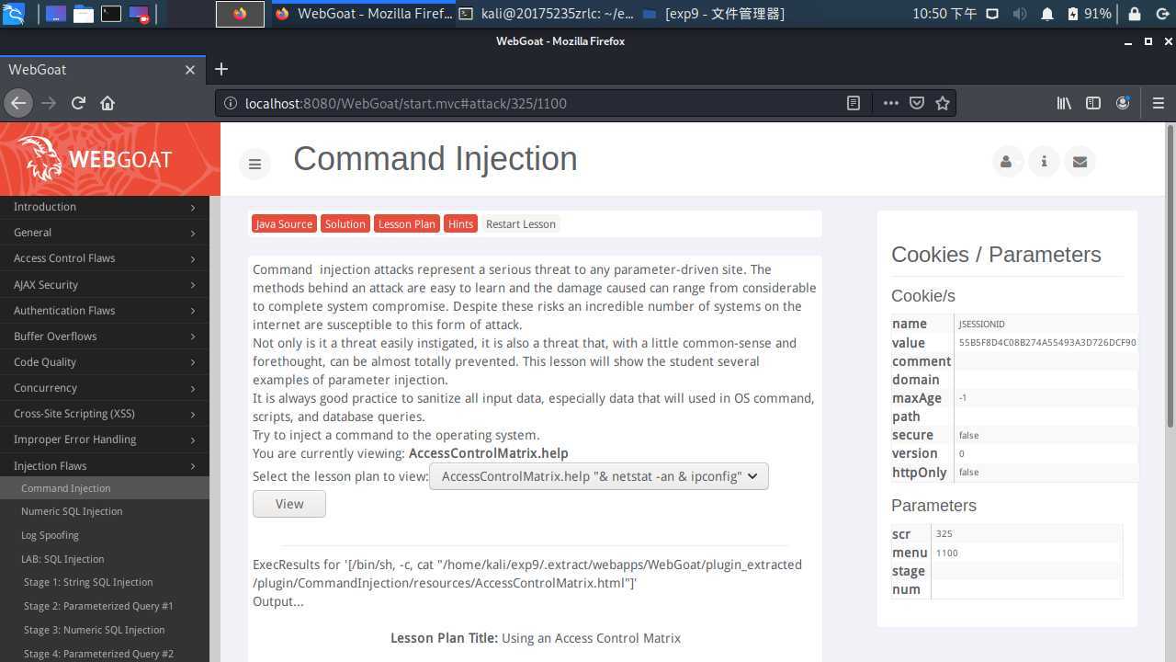1176x662 pixels.
Task: Open the Firefox hamburger menu
Action: tap(1159, 103)
